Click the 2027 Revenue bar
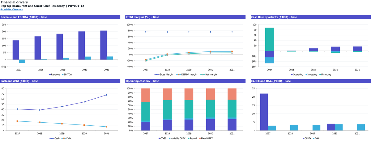Image resolution: width=371 pixels, height=155 pixels. pyautogui.click(x=15, y=50)
